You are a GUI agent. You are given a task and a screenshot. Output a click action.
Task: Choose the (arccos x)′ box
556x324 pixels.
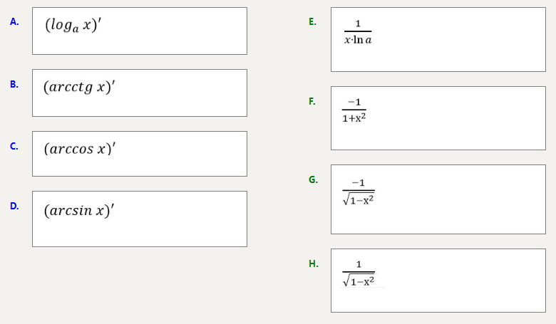coord(140,154)
